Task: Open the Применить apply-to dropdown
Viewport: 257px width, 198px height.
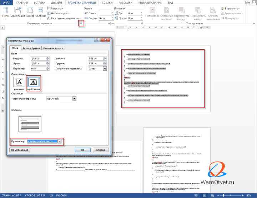Action: [59, 141]
